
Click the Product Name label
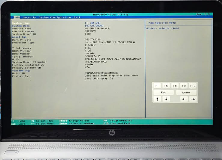22,28
